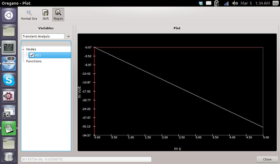
Task: Open the lower folder icon in dock
Action: click(9, 144)
